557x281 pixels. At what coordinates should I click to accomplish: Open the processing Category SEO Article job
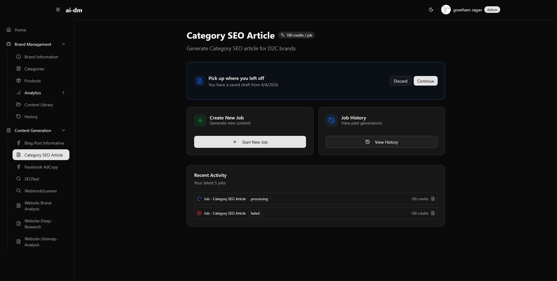point(225,199)
